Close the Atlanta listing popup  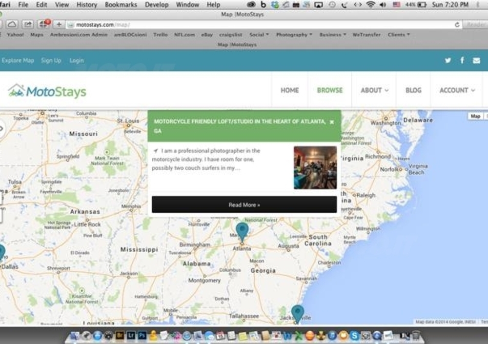click(x=332, y=122)
